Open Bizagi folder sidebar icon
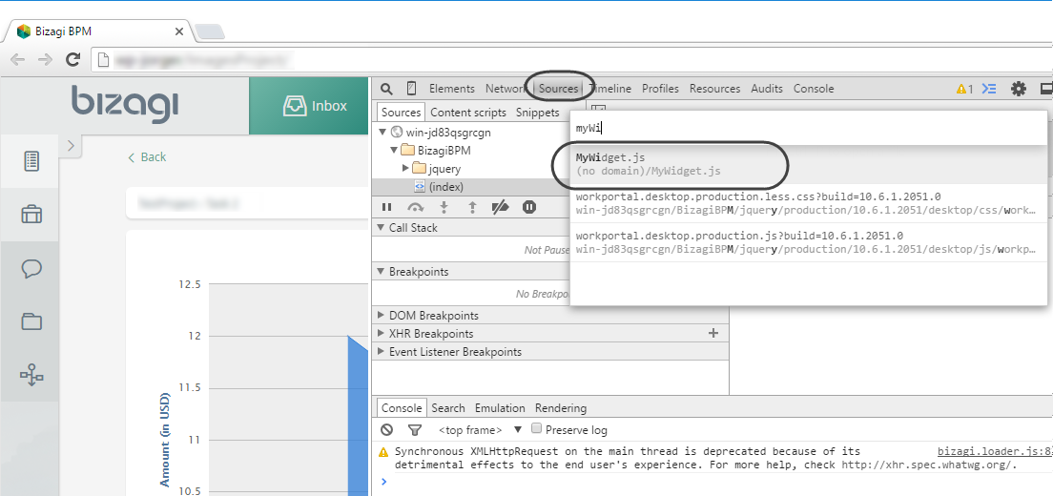The height and width of the screenshot is (496, 1053). (x=31, y=321)
